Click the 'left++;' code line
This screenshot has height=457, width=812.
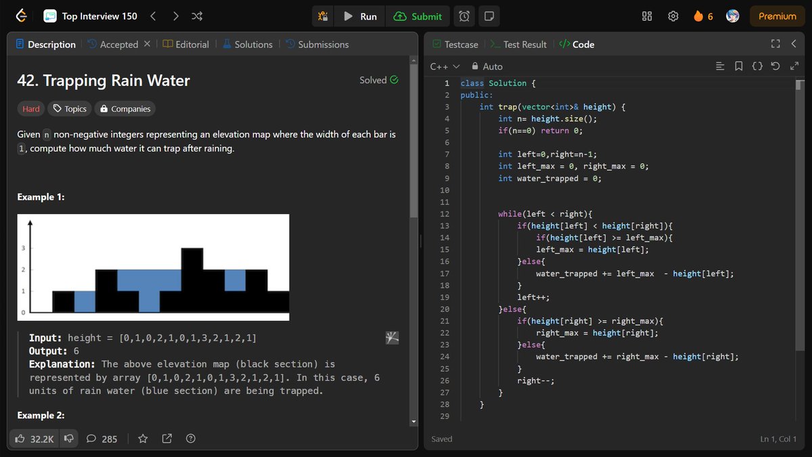pos(533,297)
